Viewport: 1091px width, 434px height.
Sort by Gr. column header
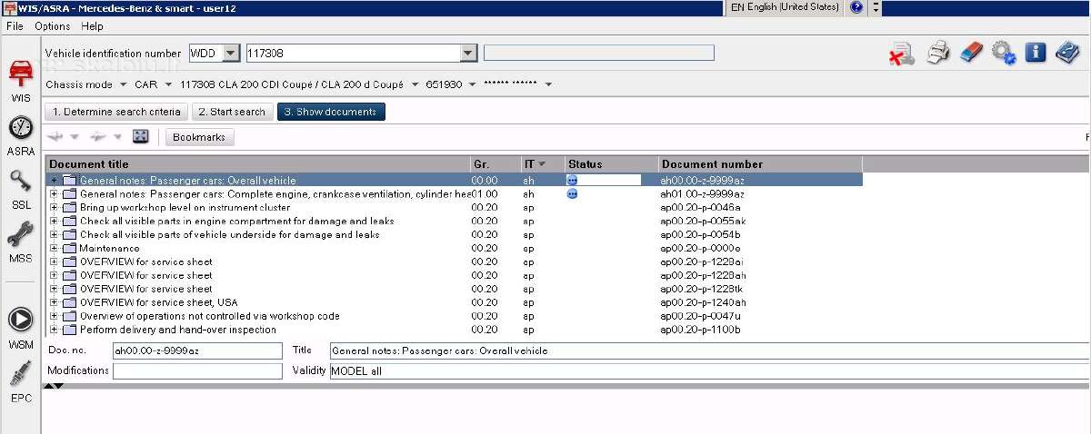point(495,164)
